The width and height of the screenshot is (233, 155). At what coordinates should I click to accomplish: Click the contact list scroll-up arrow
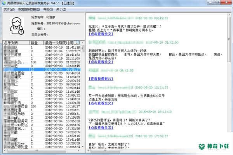click(x=83, y=43)
